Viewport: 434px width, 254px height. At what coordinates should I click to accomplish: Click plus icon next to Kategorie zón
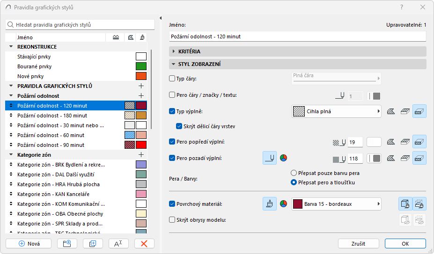141,154
